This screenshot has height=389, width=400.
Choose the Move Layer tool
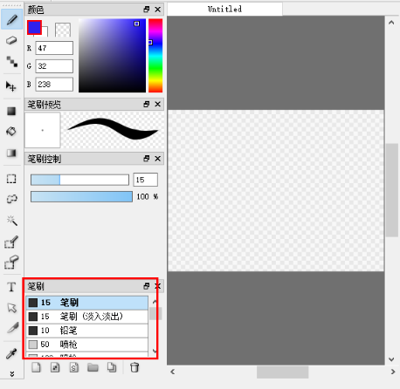coord(11,86)
